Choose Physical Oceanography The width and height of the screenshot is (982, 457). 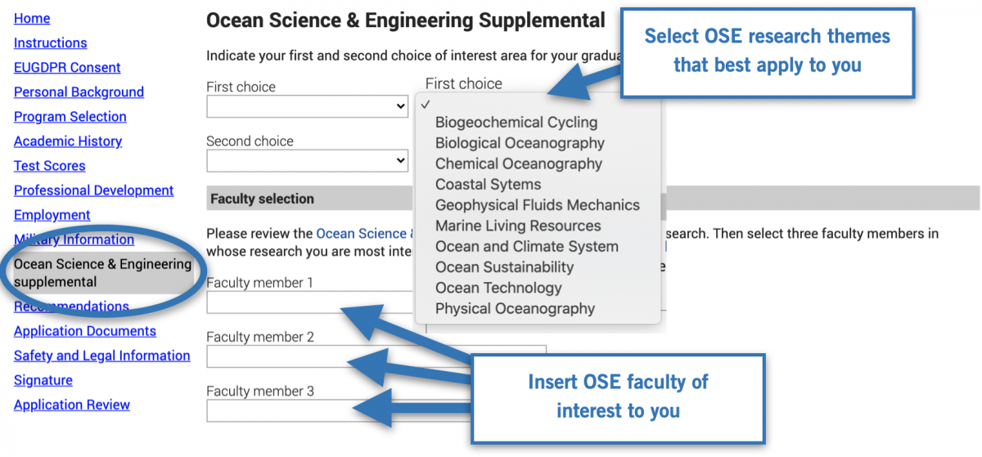515,309
